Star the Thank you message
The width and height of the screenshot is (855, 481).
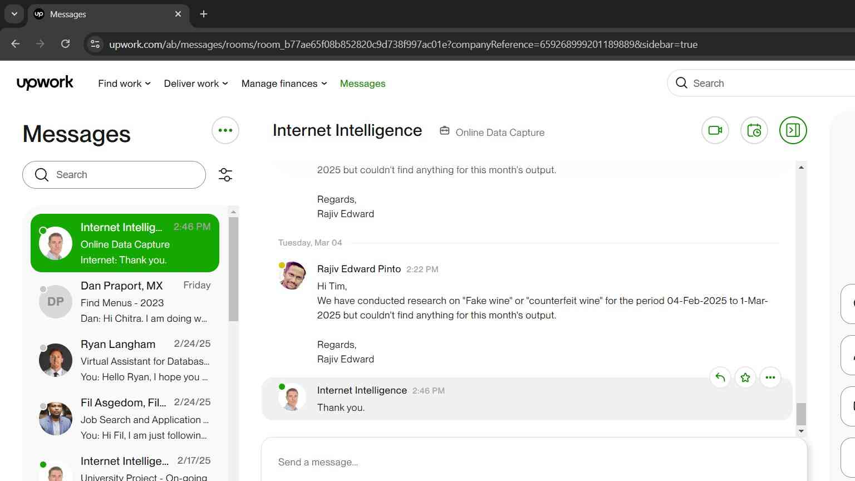coord(745,377)
